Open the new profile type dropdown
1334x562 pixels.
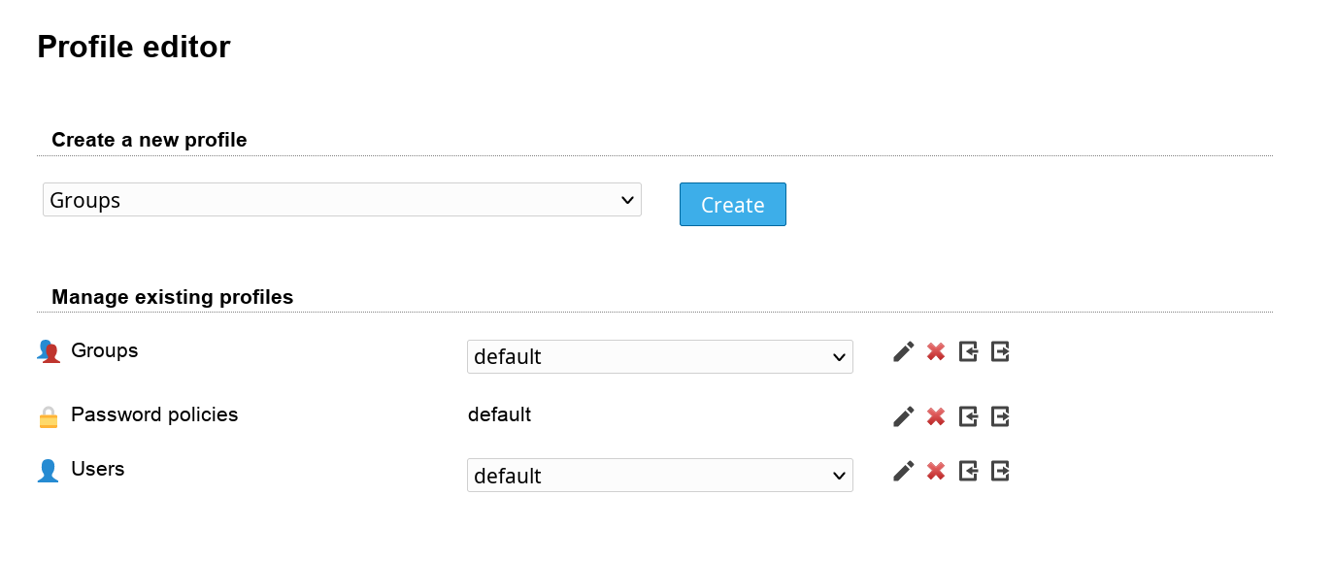click(x=342, y=200)
